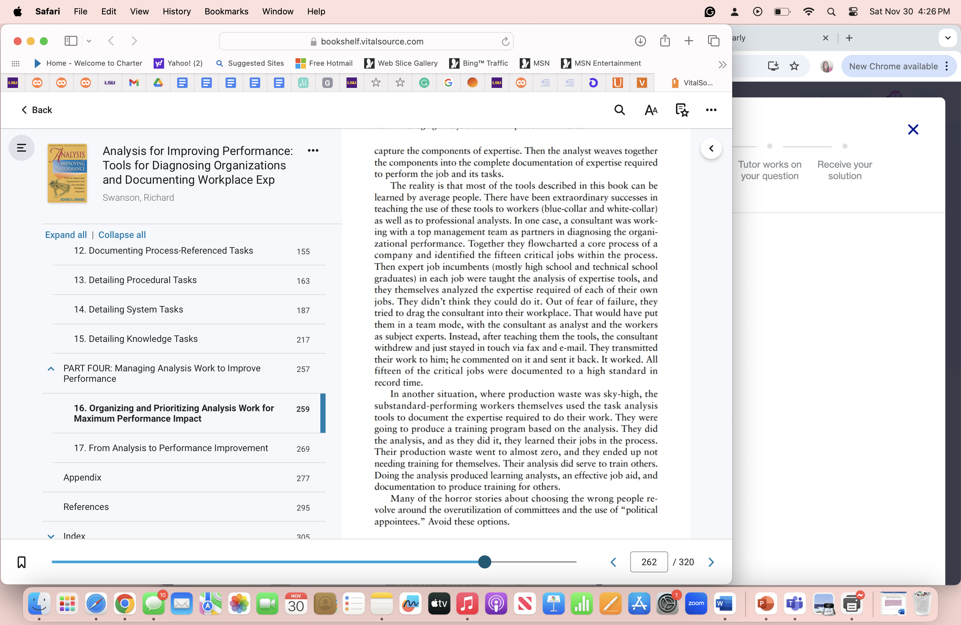Screen dimensions: 961x625
Task: Open the search tool in the reader
Action: click(x=619, y=110)
